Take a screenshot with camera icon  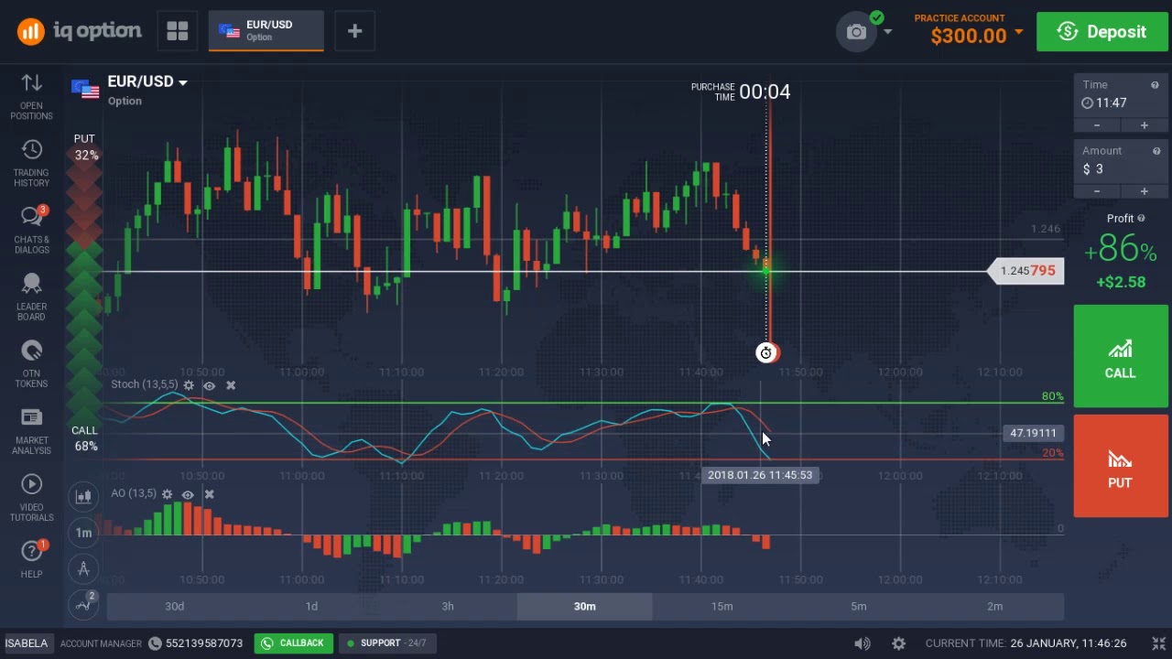click(x=856, y=32)
